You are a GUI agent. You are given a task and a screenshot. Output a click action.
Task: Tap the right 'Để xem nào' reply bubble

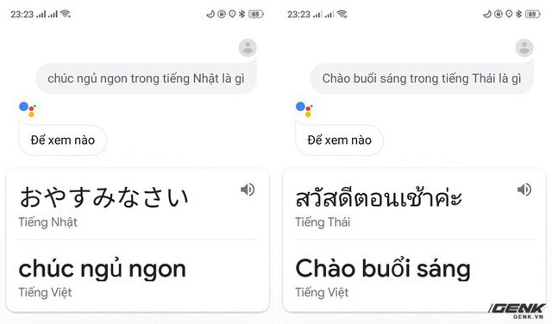[339, 140]
